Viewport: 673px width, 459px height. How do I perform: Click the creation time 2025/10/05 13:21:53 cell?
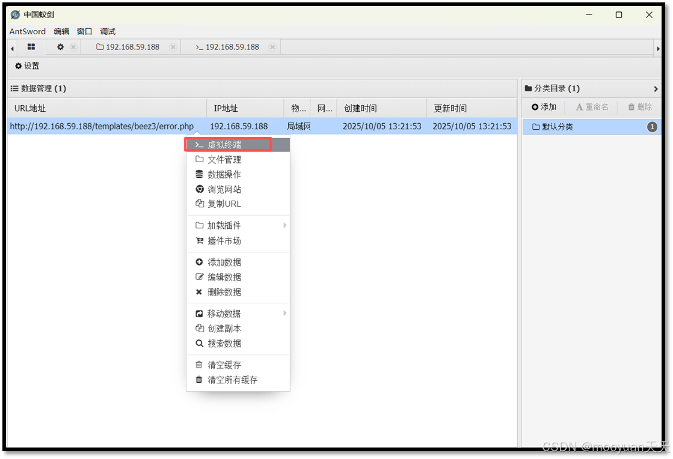pos(382,126)
